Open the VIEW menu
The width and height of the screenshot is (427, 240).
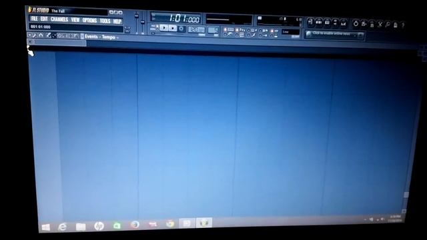coord(75,20)
